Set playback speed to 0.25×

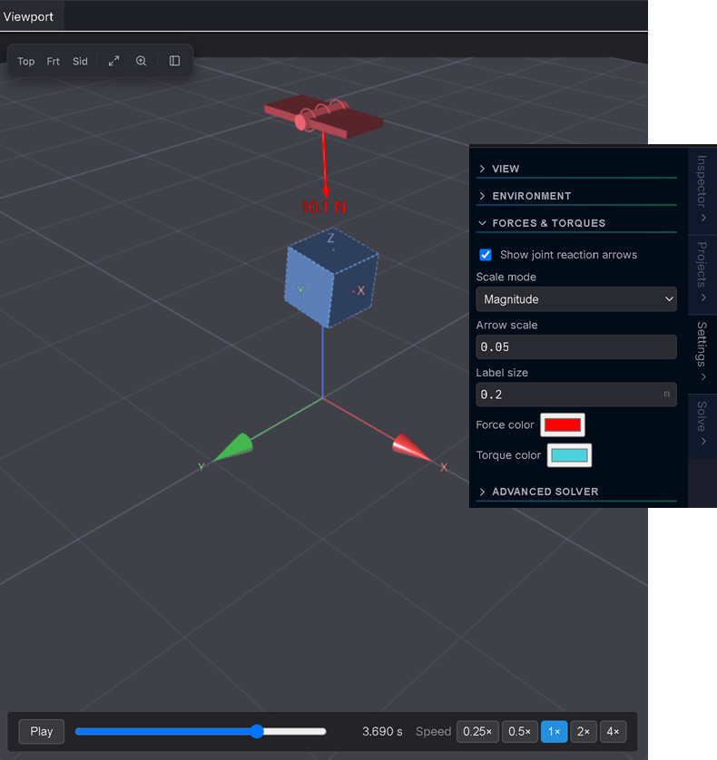point(477,731)
